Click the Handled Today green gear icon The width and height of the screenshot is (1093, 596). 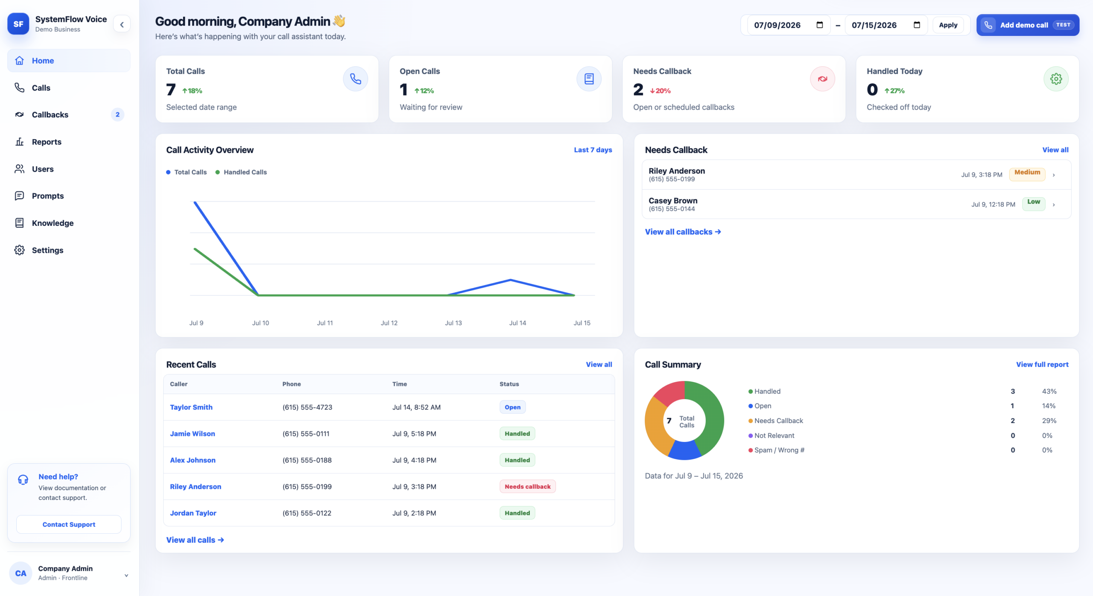[x=1056, y=79]
